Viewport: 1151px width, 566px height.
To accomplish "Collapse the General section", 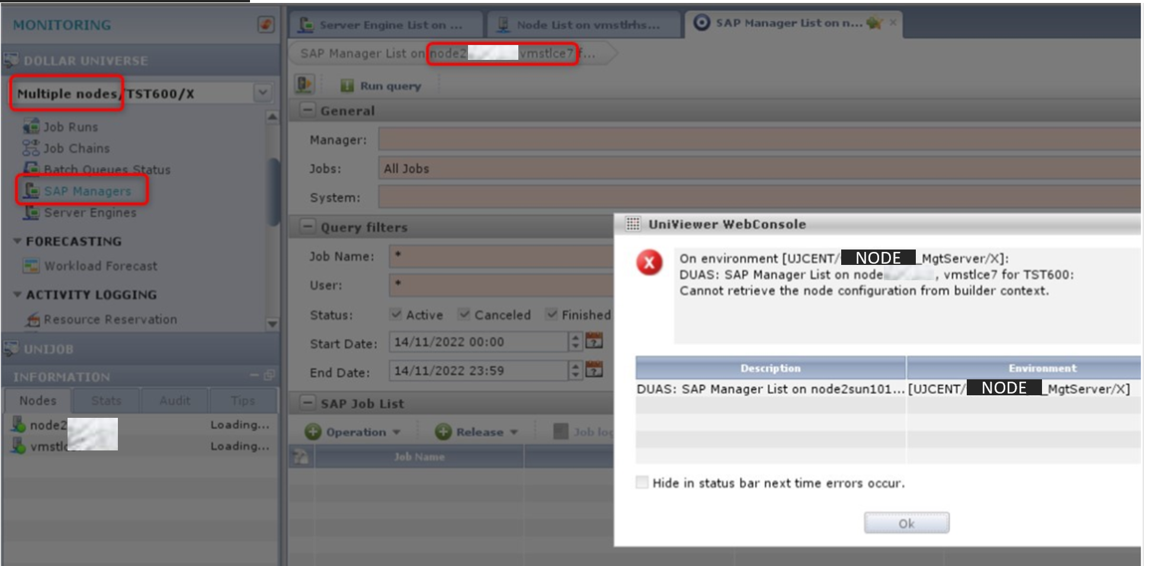I will click(x=307, y=110).
